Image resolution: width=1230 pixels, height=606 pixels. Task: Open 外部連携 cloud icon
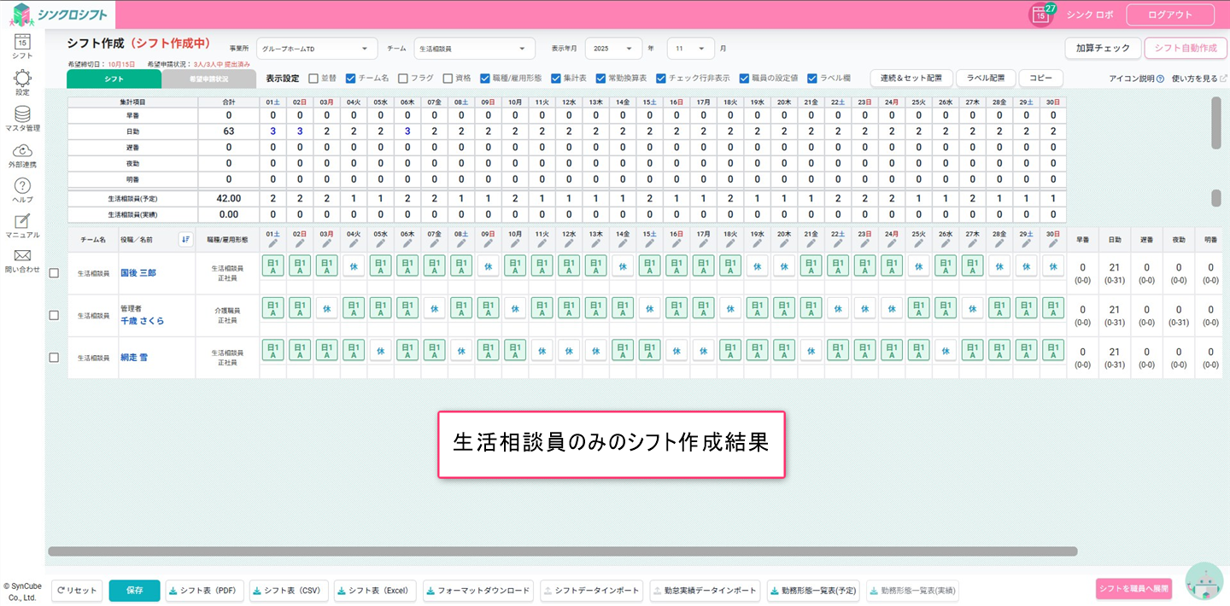tap(22, 151)
